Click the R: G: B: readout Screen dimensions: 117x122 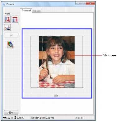pyautogui.click(x=79, y=118)
